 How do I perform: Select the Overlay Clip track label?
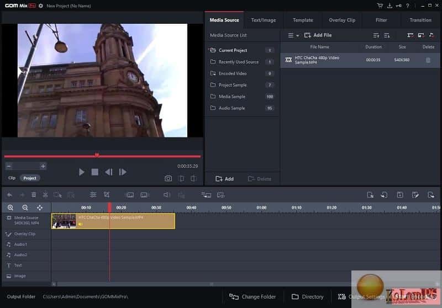tap(24, 234)
